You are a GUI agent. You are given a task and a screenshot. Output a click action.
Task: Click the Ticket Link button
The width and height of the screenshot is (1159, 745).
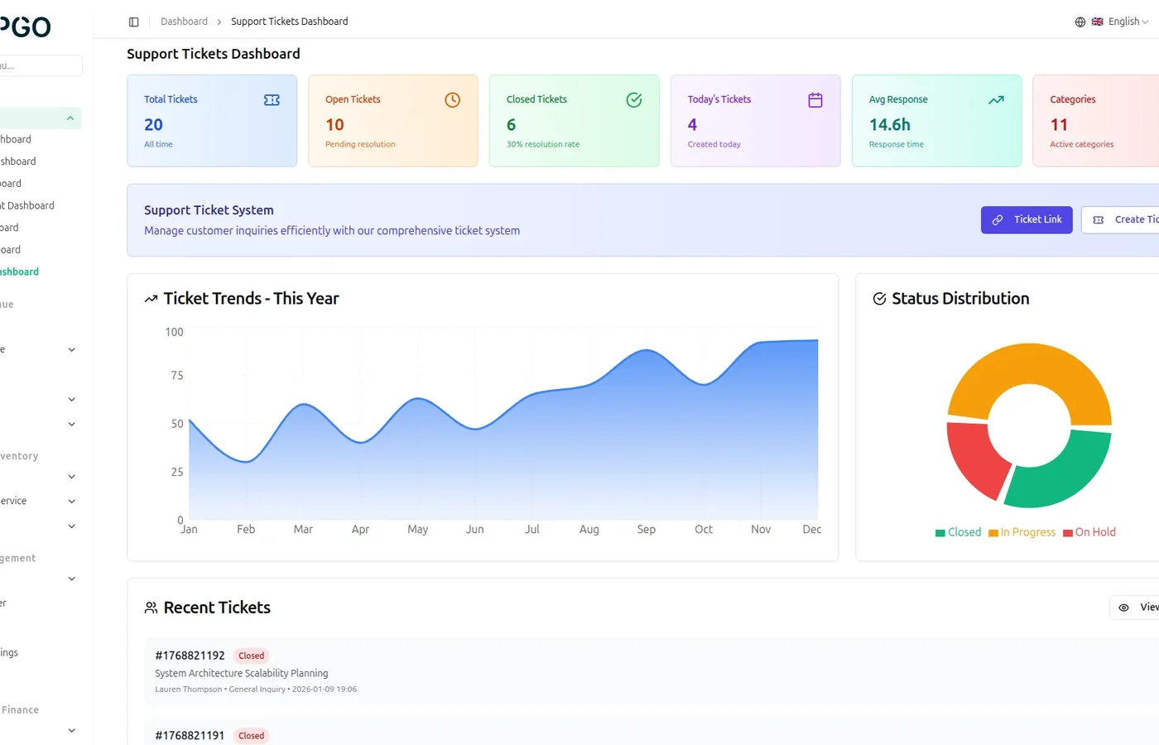coord(1027,220)
